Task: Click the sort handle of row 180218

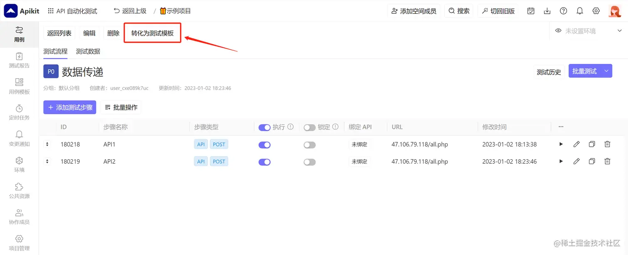Action: click(x=47, y=144)
